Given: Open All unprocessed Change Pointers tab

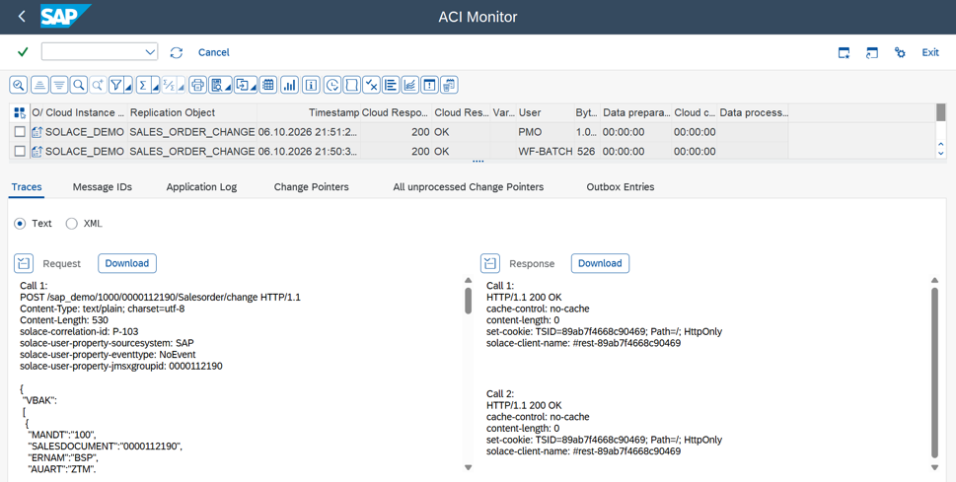Looking at the screenshot, I should pyautogui.click(x=469, y=187).
